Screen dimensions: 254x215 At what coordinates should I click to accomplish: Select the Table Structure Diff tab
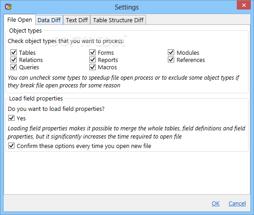[118, 20]
